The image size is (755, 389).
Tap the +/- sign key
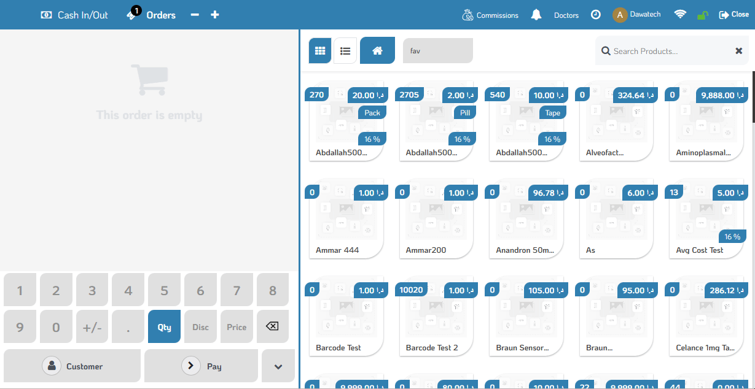click(92, 326)
